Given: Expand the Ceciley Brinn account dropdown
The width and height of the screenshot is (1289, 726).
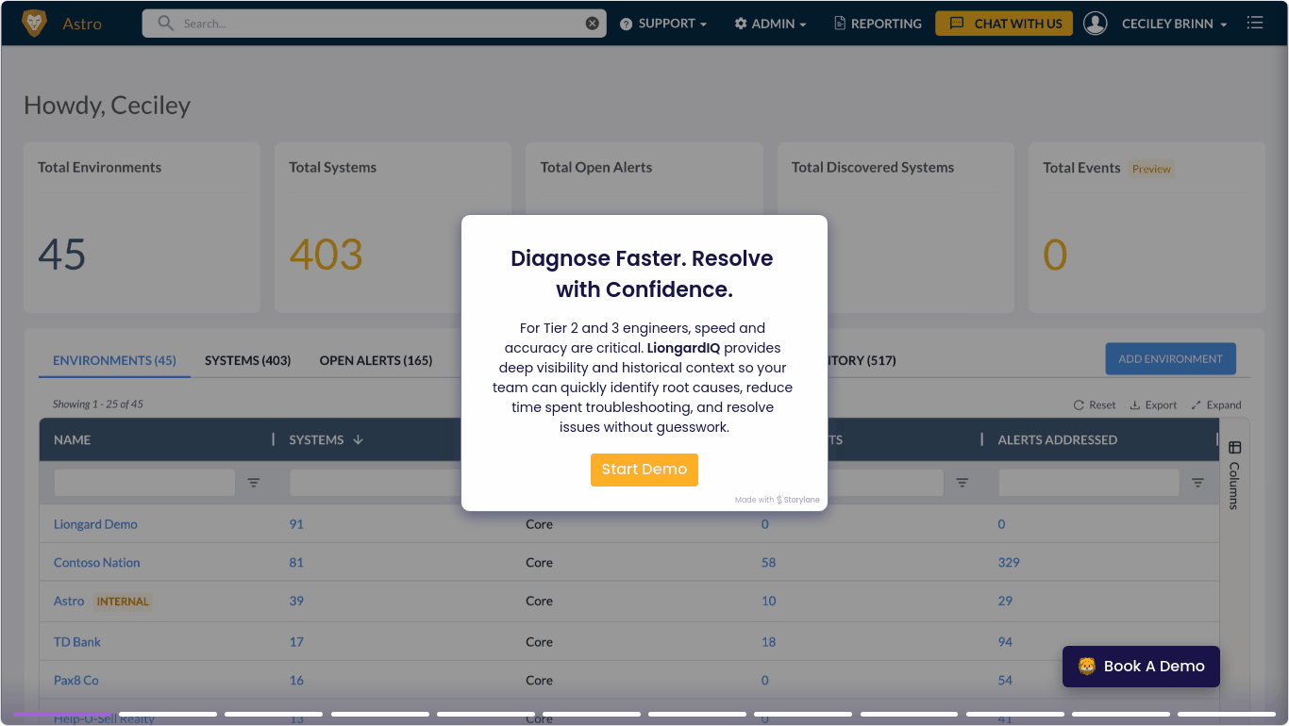Looking at the screenshot, I should coord(1174,24).
